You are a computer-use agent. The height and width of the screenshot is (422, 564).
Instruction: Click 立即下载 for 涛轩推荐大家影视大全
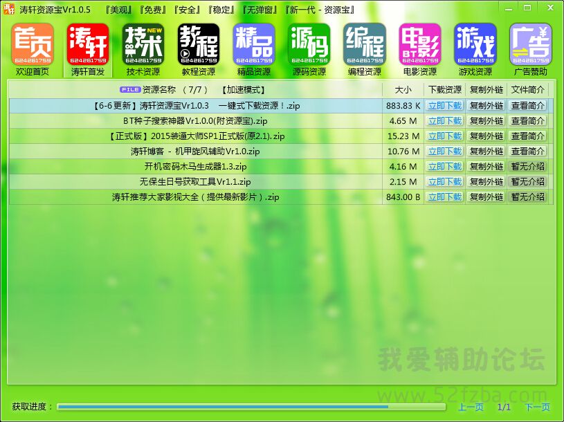click(444, 197)
